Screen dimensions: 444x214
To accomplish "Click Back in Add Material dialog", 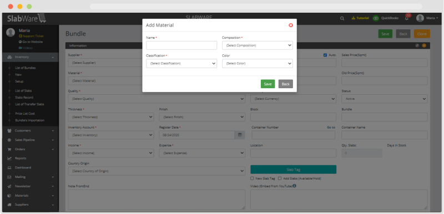I will click(x=285, y=84).
